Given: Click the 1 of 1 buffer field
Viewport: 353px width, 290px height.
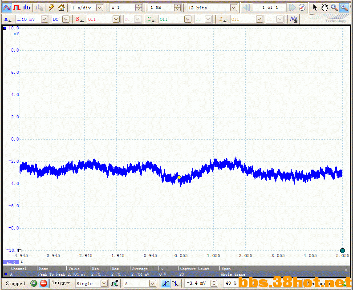Looking at the screenshot, I should (x=270, y=8).
